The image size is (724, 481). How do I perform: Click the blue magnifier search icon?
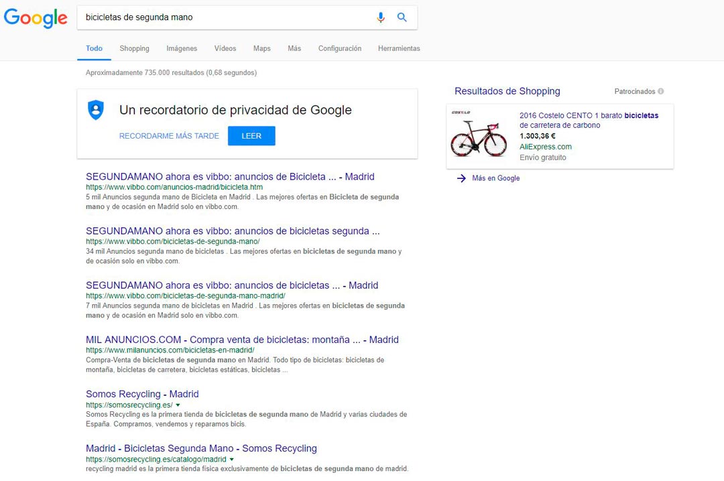(402, 17)
